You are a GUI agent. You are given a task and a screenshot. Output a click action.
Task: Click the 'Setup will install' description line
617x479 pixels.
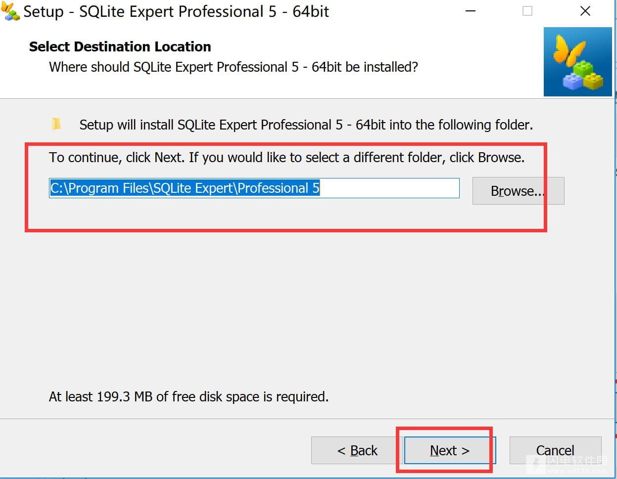[306, 125]
